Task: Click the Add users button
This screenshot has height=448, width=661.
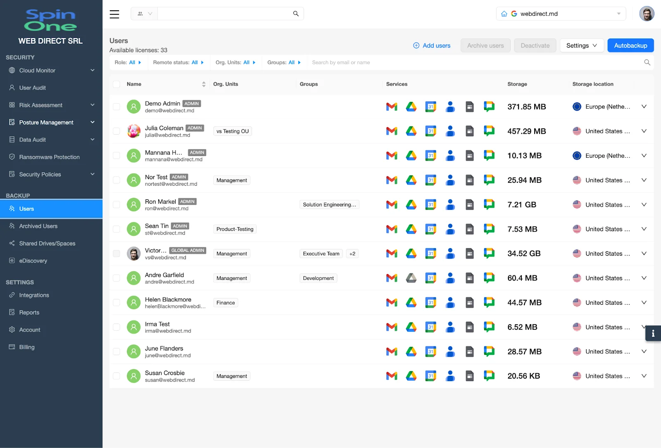Action: (x=432, y=45)
